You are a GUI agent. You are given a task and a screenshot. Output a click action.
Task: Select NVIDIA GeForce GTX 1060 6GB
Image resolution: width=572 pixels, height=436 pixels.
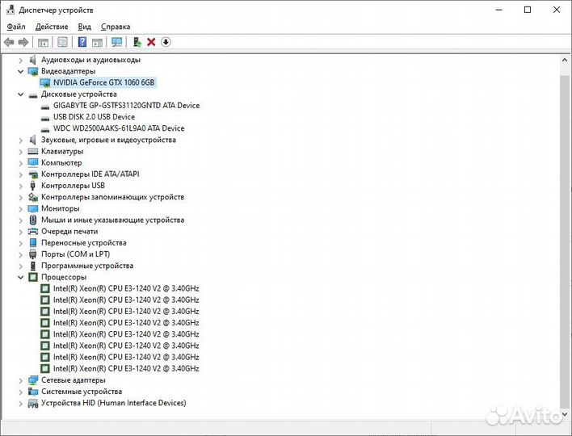pos(103,82)
